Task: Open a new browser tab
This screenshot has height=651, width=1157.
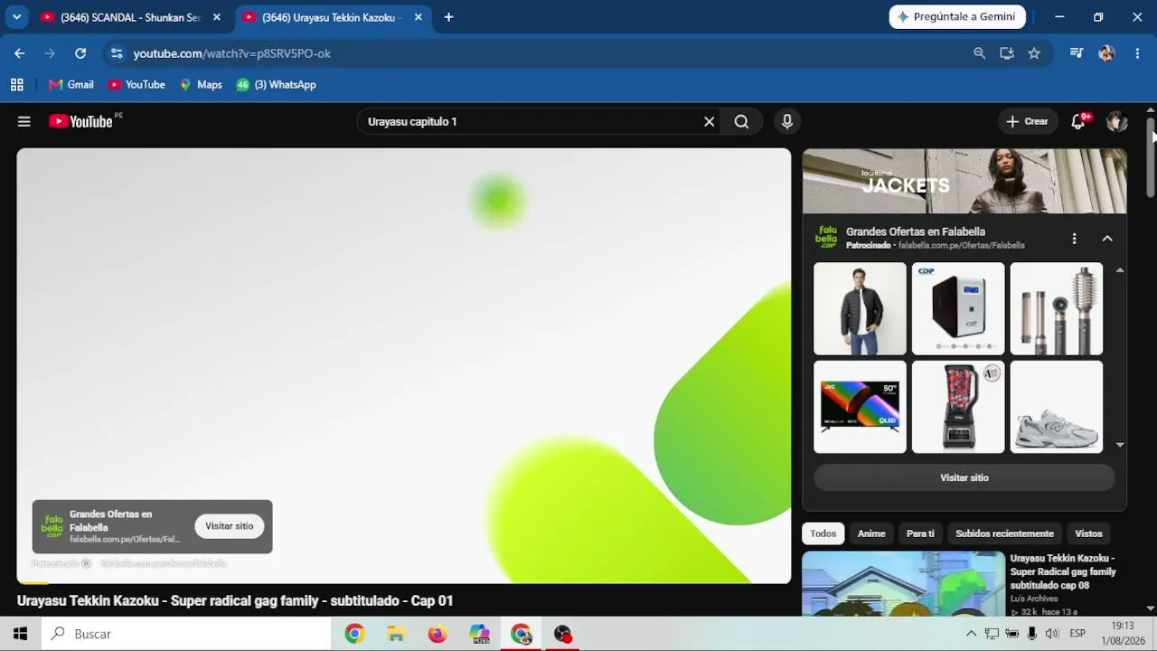Action: [x=448, y=17]
